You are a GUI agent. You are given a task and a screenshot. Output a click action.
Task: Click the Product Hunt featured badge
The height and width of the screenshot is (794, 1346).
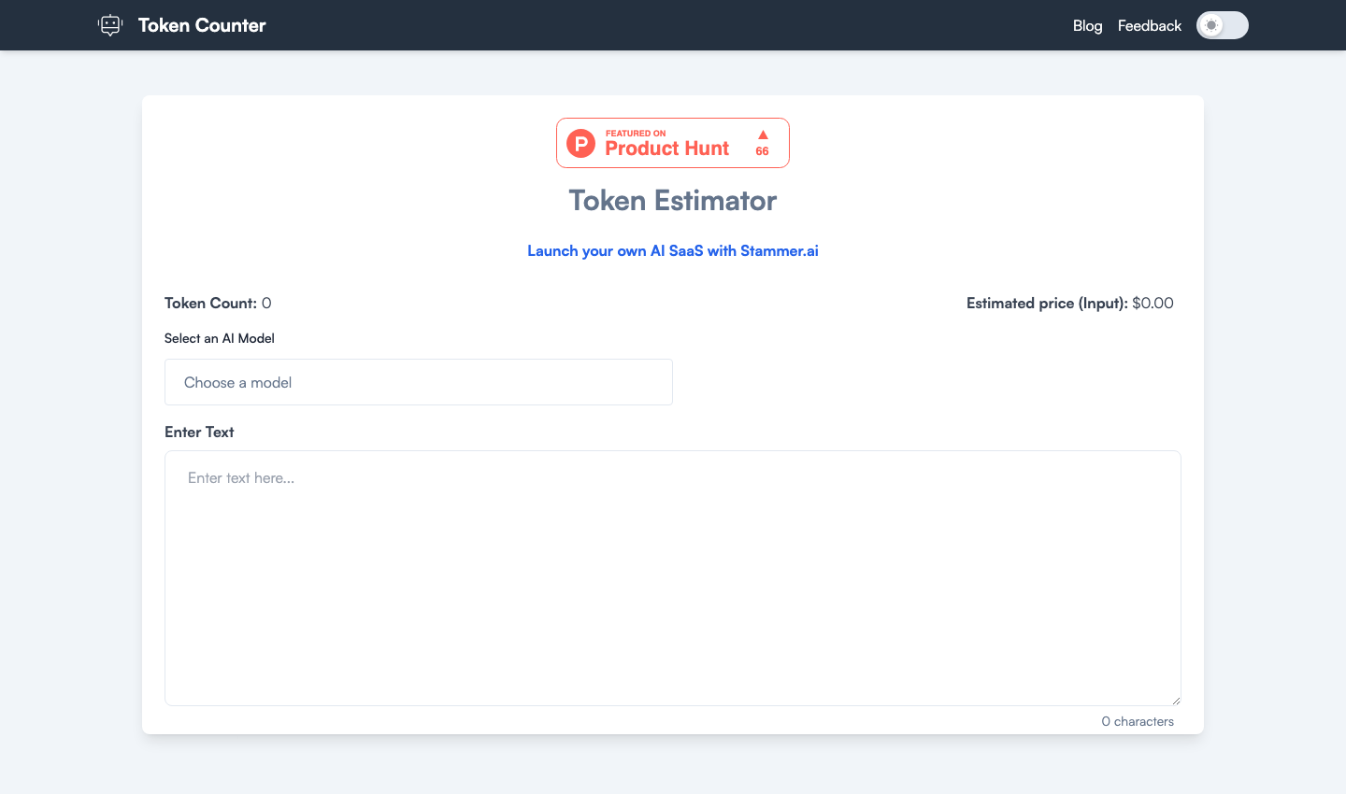pyautogui.click(x=673, y=143)
